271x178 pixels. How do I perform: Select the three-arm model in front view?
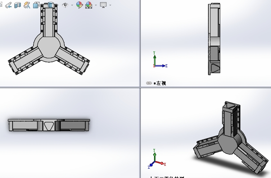tap(49, 46)
